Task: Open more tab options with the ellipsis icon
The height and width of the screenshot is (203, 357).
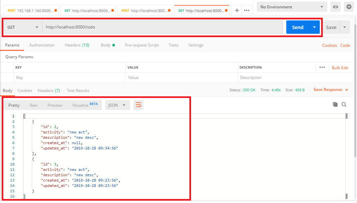Action: pos(247,10)
